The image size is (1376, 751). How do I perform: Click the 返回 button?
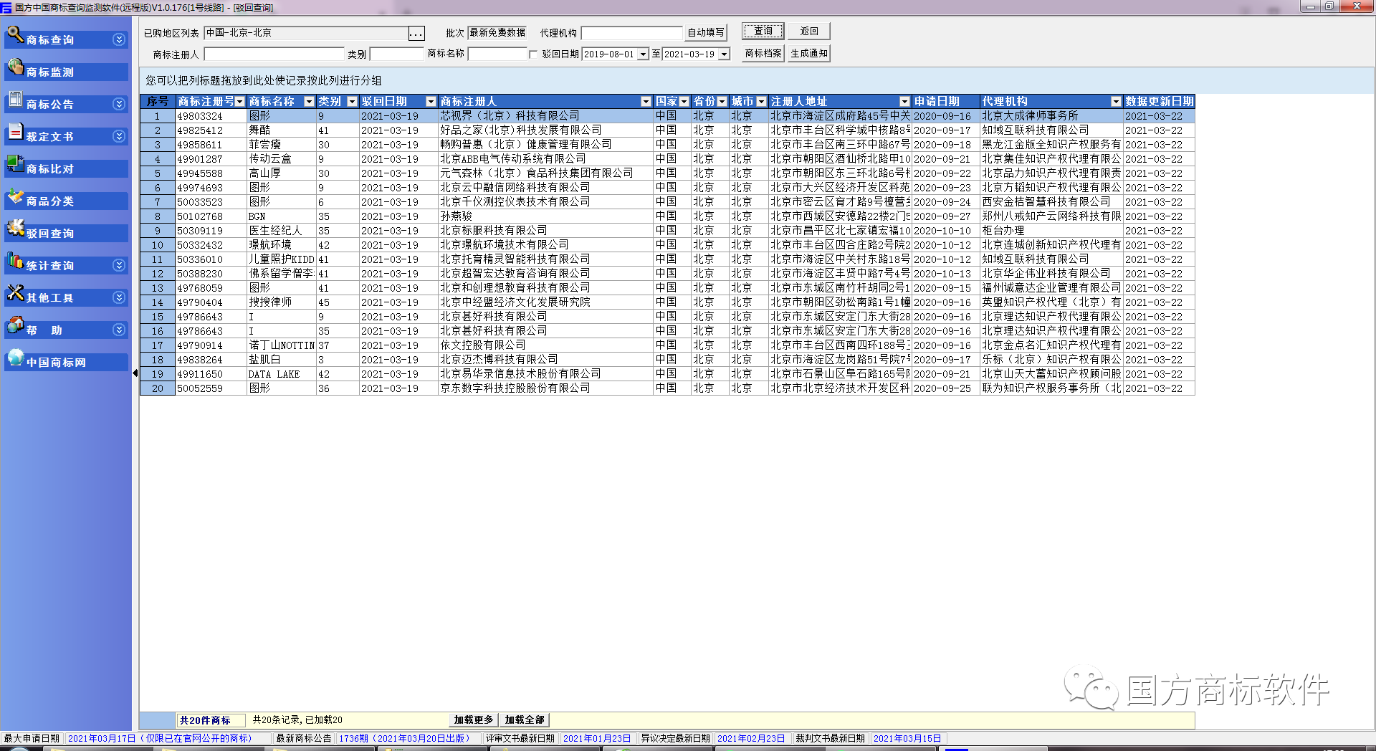809,32
